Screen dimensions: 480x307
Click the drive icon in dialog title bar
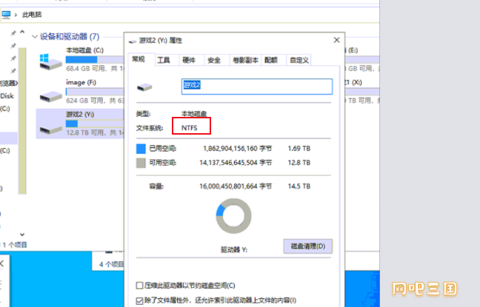133,41
